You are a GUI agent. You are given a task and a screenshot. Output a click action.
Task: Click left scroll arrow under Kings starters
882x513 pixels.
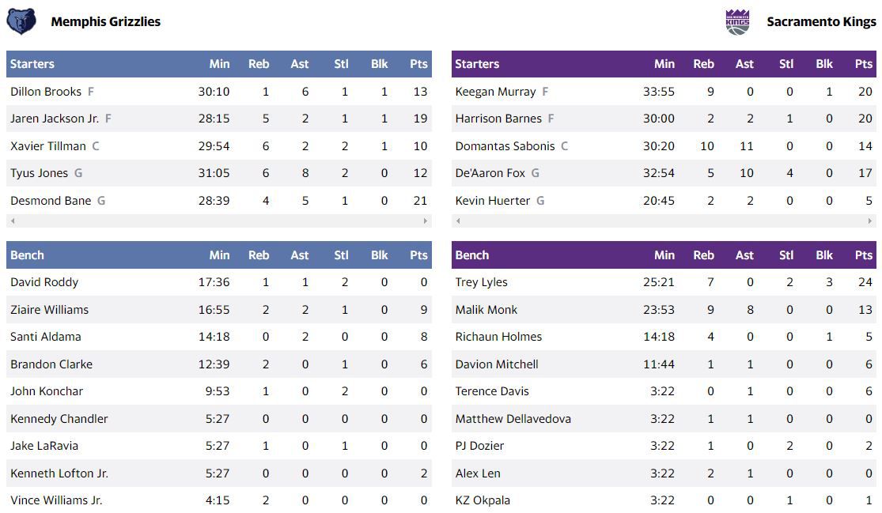click(458, 221)
